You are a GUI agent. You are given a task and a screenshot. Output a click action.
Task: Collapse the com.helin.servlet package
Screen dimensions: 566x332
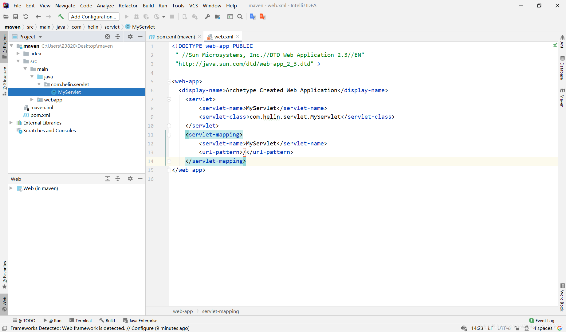39,84
